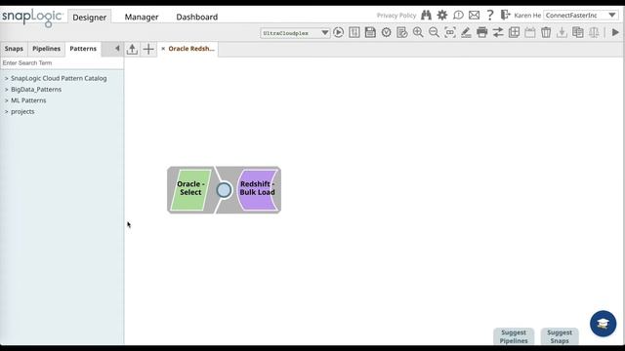Screen dimensions: 625x351
Task: Click the Suggest Snaps button
Action: coord(560,336)
